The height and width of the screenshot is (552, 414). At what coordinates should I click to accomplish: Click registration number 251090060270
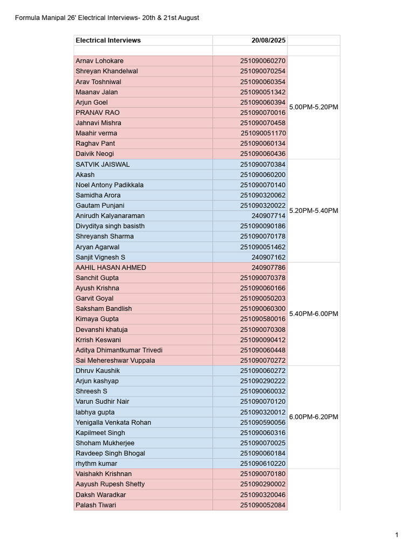point(250,61)
